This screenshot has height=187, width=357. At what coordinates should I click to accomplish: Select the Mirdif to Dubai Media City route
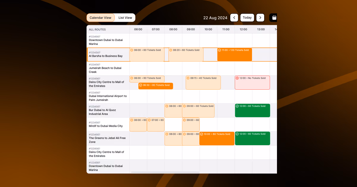(x=108, y=124)
